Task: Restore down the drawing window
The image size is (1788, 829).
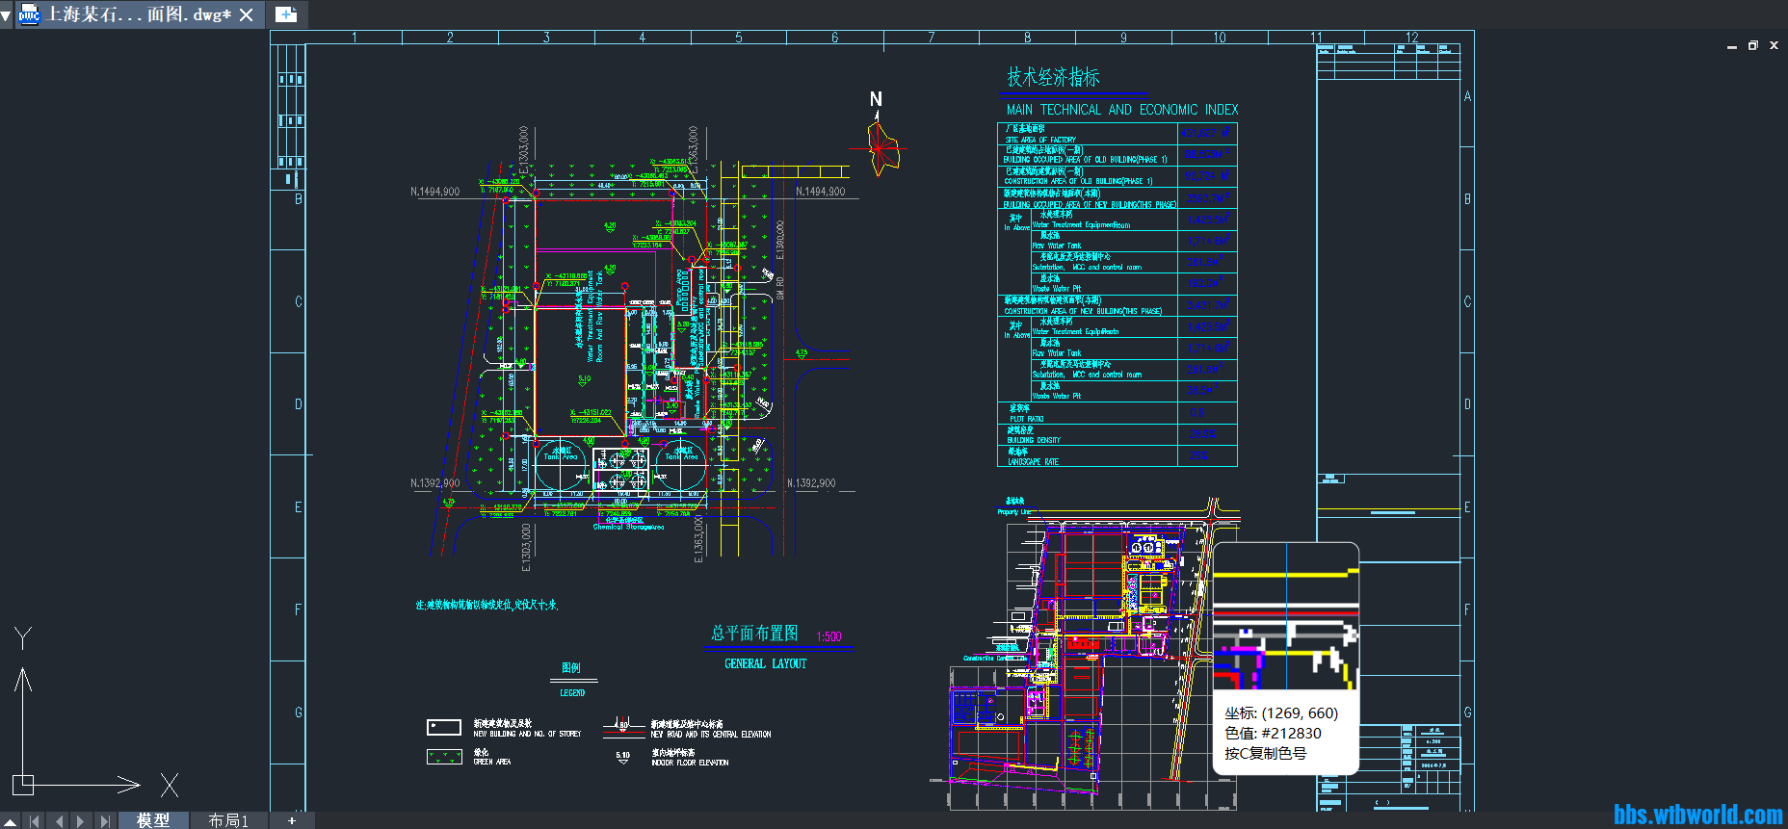Action: click(x=1752, y=45)
